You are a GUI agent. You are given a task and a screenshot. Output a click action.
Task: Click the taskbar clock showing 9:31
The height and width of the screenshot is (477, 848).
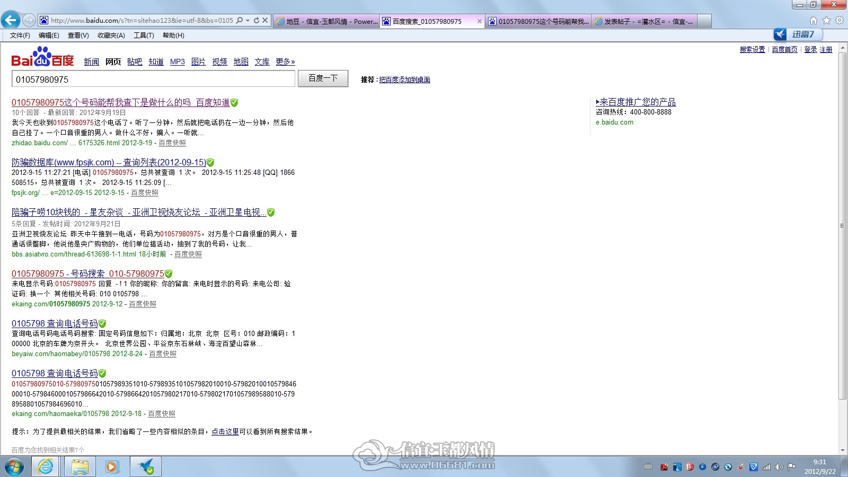coord(820,466)
